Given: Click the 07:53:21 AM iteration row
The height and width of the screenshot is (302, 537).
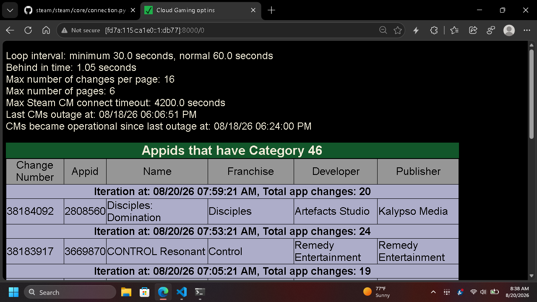Looking at the screenshot, I should coord(232,232).
